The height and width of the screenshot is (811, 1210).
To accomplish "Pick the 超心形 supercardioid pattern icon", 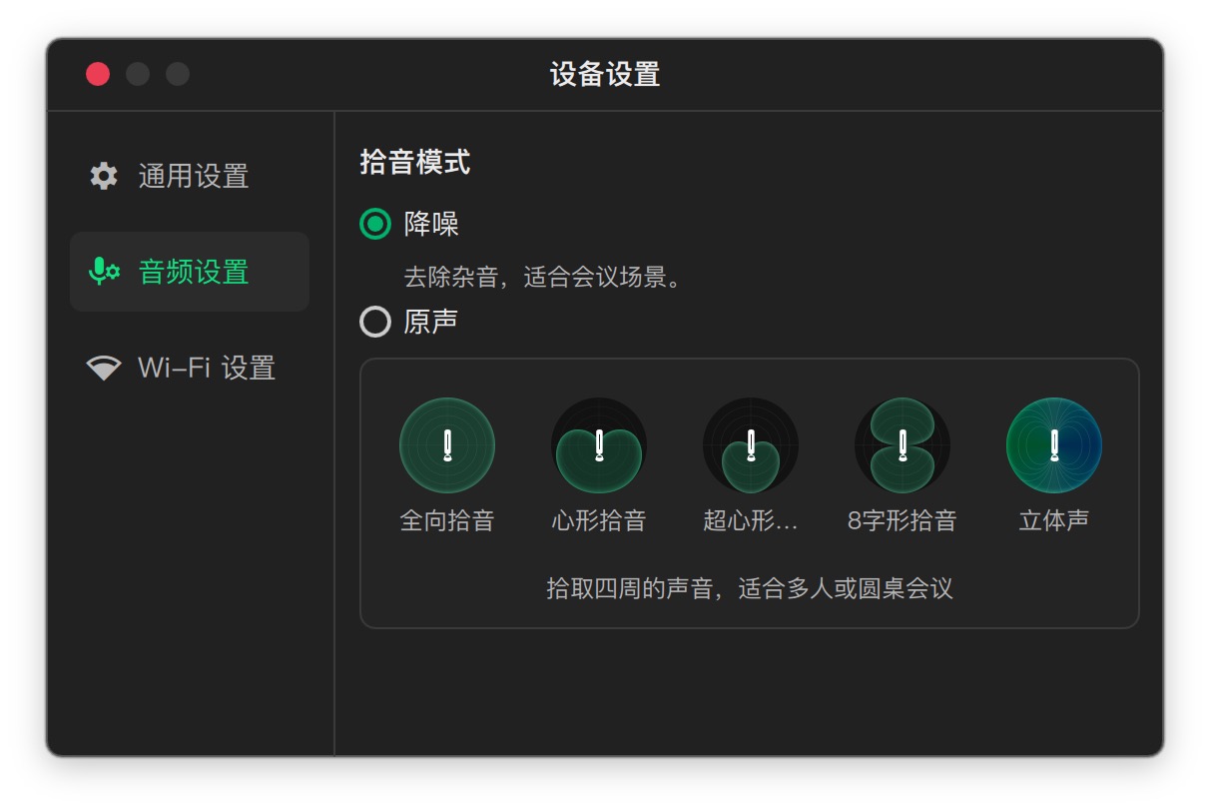I will (x=751, y=445).
